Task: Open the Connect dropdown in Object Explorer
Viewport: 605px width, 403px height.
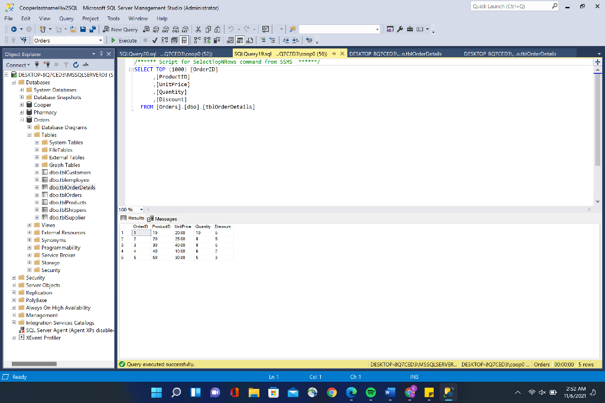Action: (18, 65)
